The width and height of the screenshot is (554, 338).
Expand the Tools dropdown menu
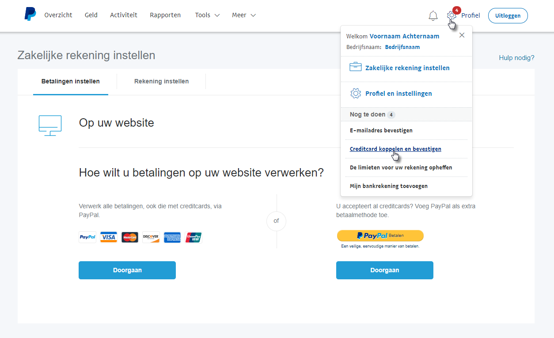coord(207,15)
